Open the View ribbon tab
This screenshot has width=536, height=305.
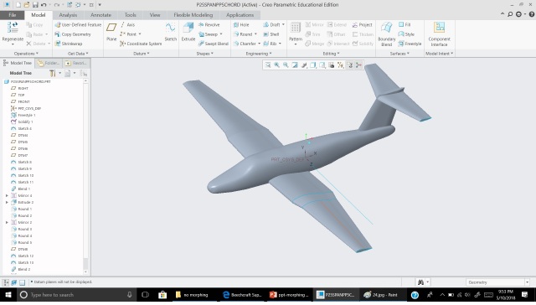154,15
